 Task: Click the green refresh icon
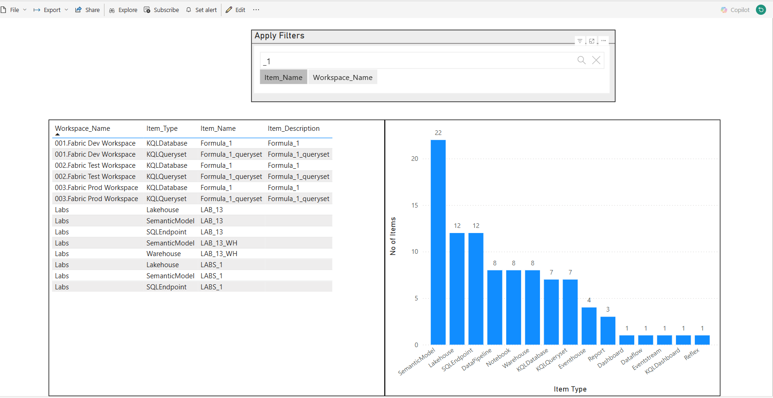tap(761, 10)
